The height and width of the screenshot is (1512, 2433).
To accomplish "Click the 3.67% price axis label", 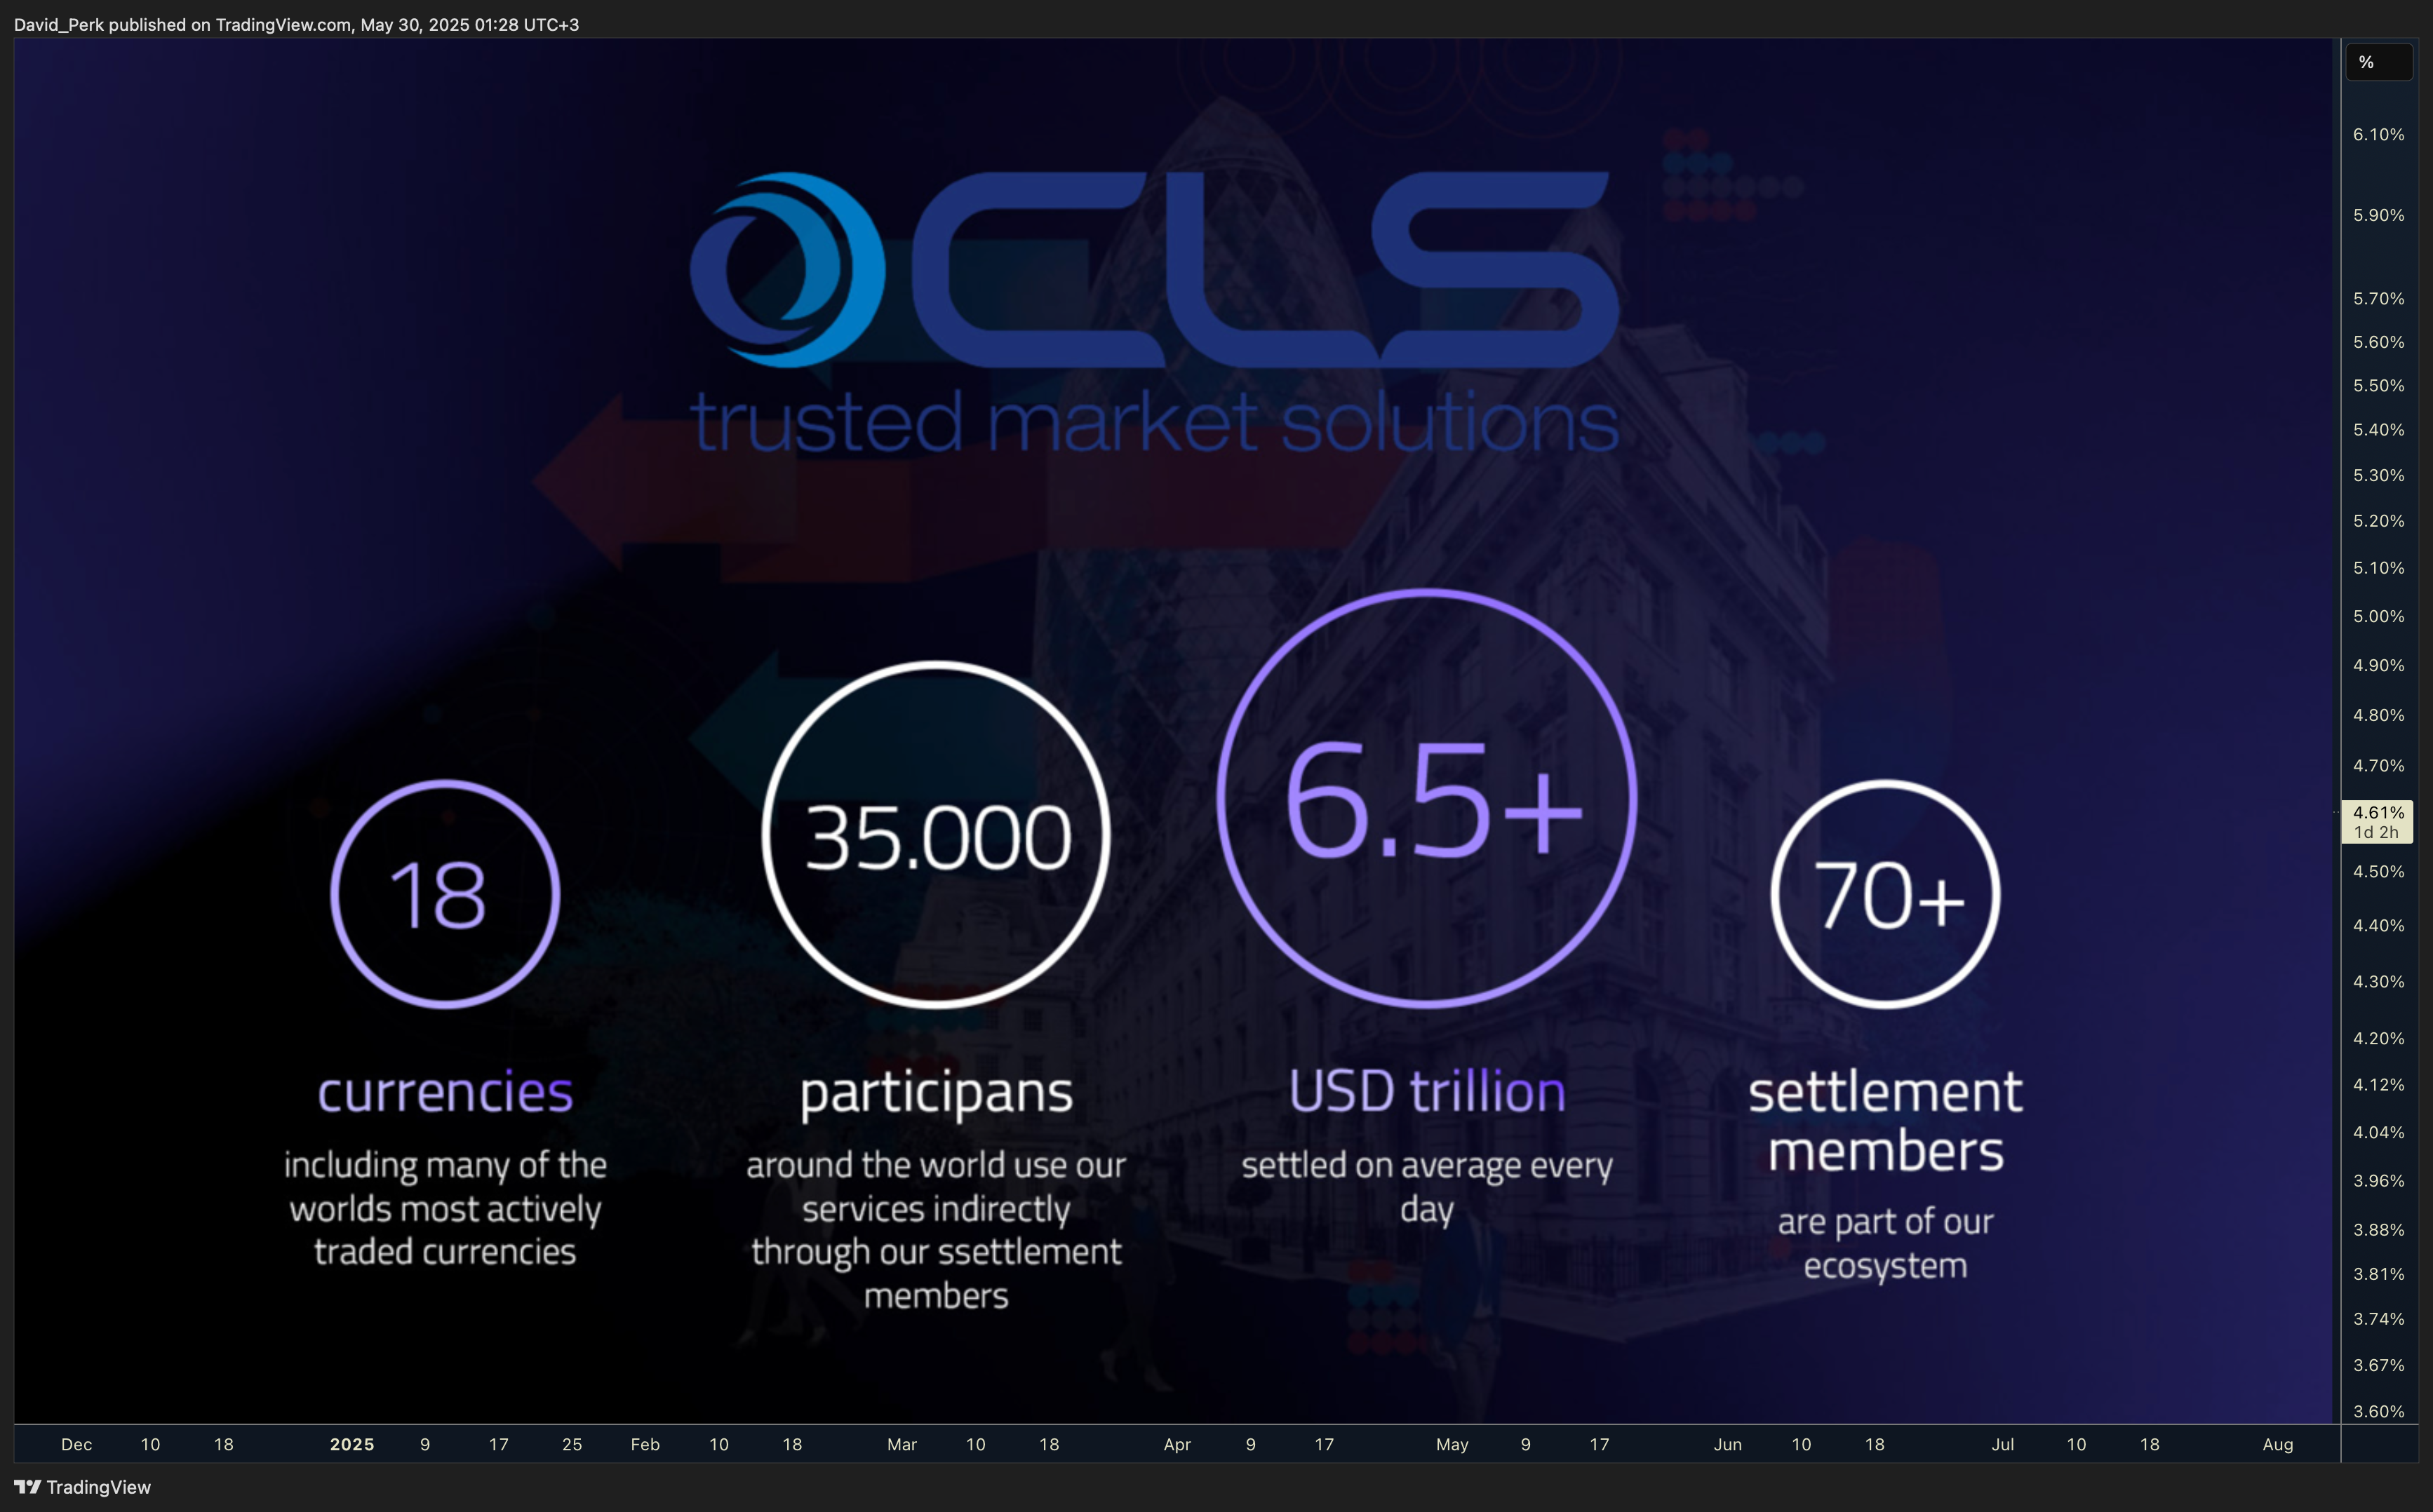I will click(2378, 1365).
